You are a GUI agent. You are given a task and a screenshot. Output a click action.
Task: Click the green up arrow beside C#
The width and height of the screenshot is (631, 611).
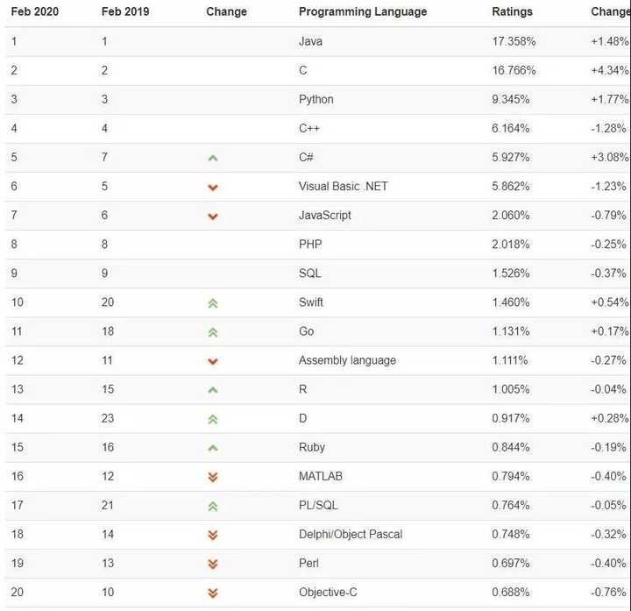[x=212, y=159]
